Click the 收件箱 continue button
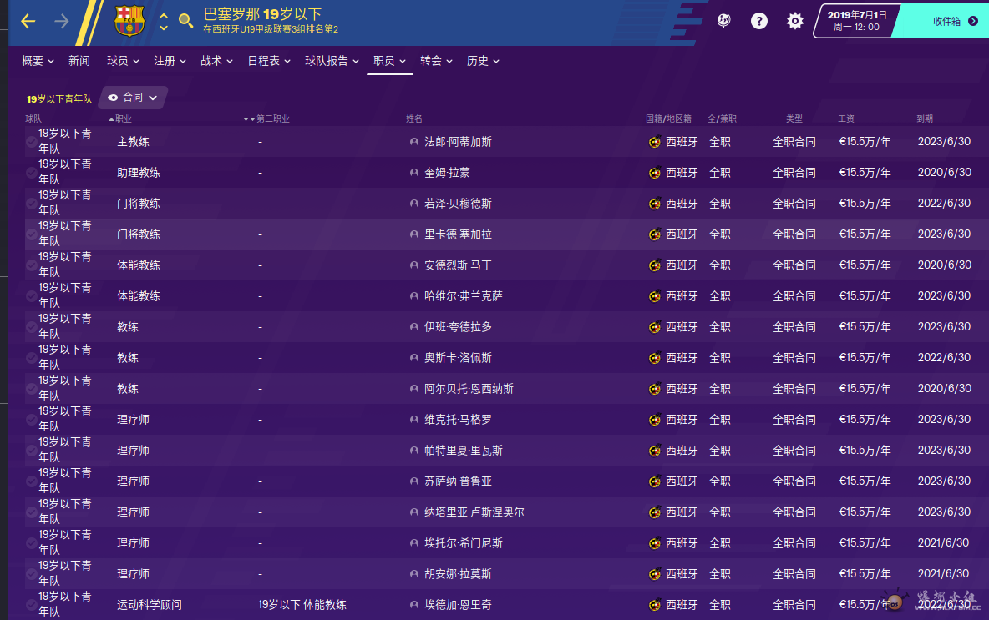This screenshot has height=620, width=989. (946, 21)
